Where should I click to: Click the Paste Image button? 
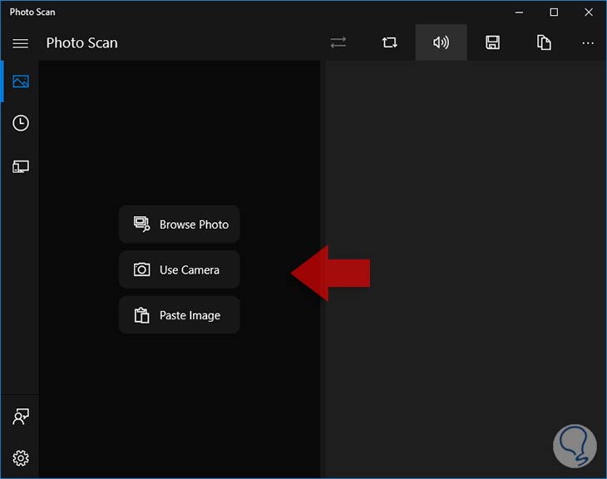[x=179, y=315]
